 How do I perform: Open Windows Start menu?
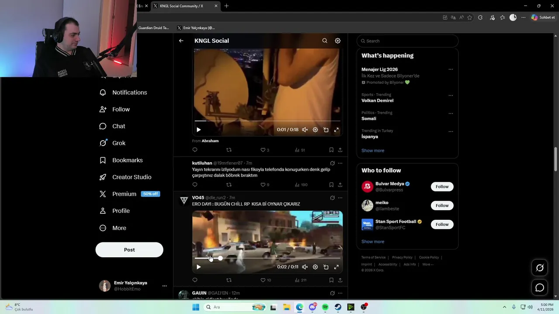coord(196,307)
